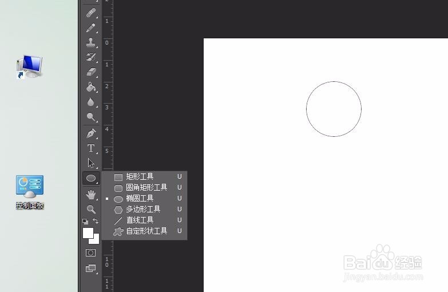The height and width of the screenshot is (292, 448).
Task: Select the Healing Brush bandage tool
Action: (x=91, y=13)
